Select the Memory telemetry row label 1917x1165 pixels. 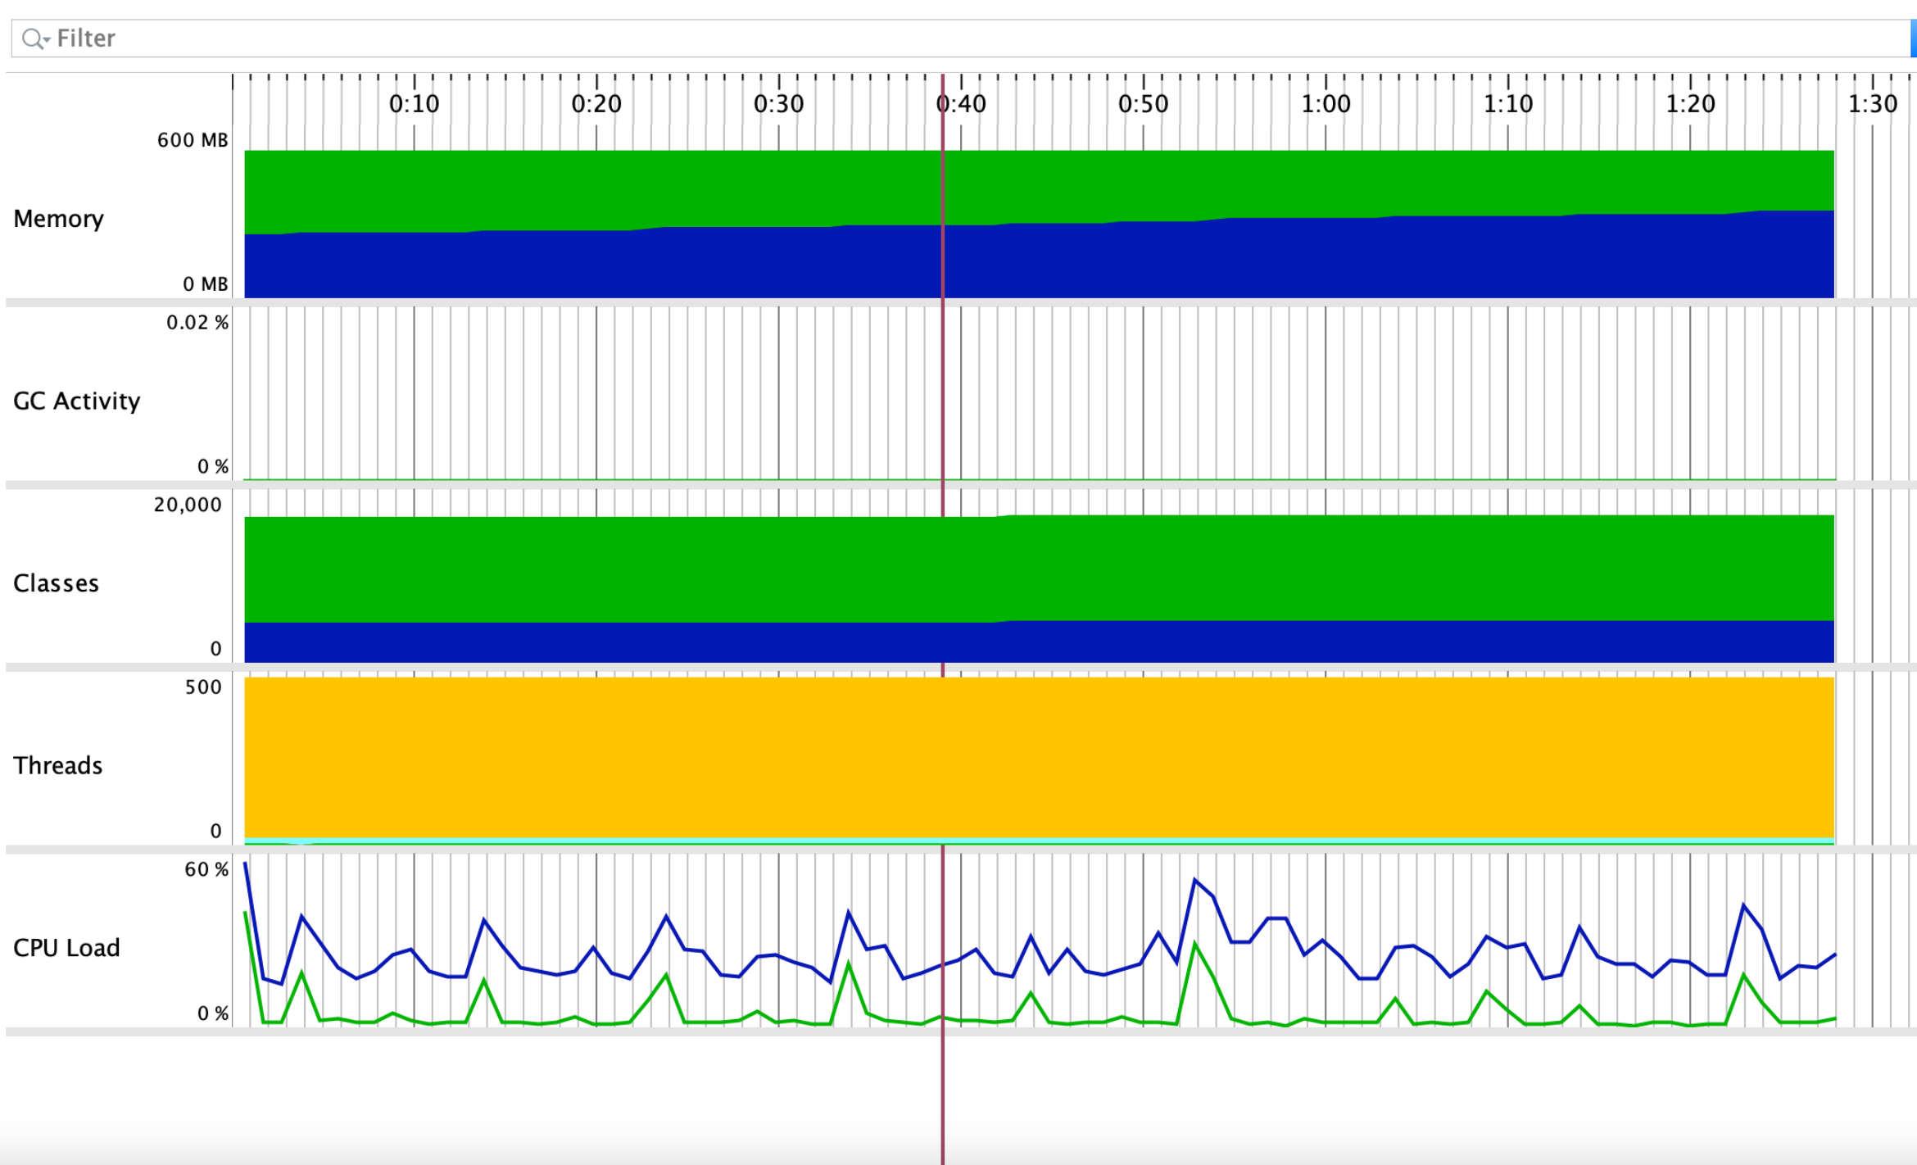(x=58, y=219)
